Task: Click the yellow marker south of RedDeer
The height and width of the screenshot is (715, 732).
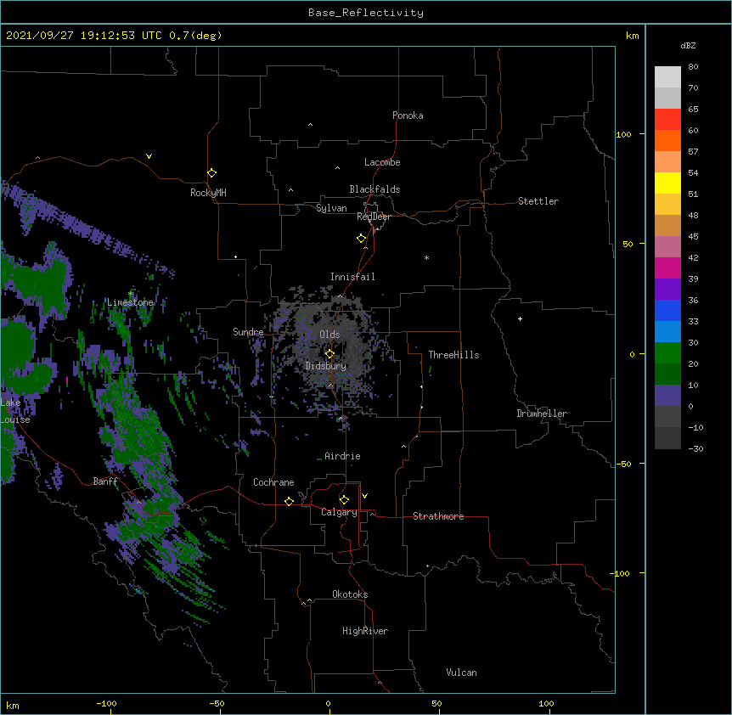Action: point(362,239)
